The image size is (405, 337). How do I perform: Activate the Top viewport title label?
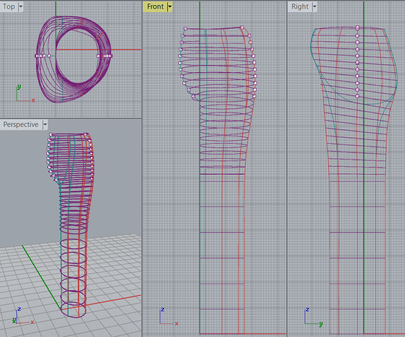tap(9, 7)
